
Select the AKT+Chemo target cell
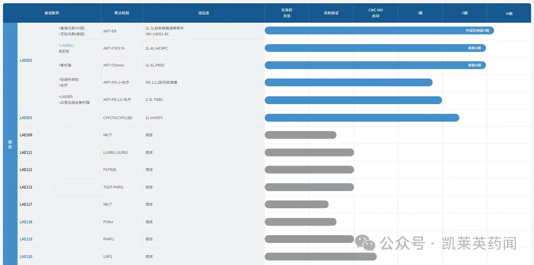114,65
